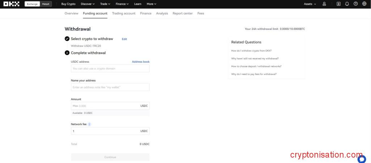Open 'How do I withdraw crypto from OKX?'
371x163 pixels.
pos(251,50)
